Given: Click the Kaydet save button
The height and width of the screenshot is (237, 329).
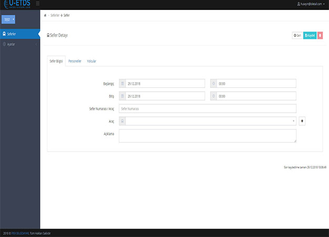Looking at the screenshot, I should (x=310, y=35).
